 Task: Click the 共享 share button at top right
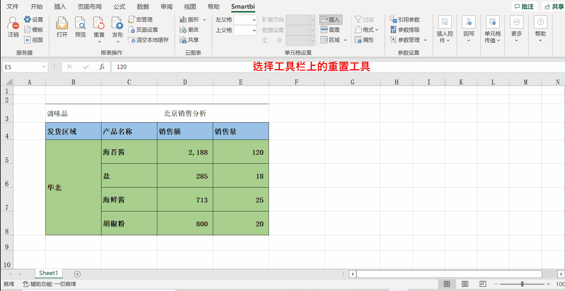(x=554, y=7)
